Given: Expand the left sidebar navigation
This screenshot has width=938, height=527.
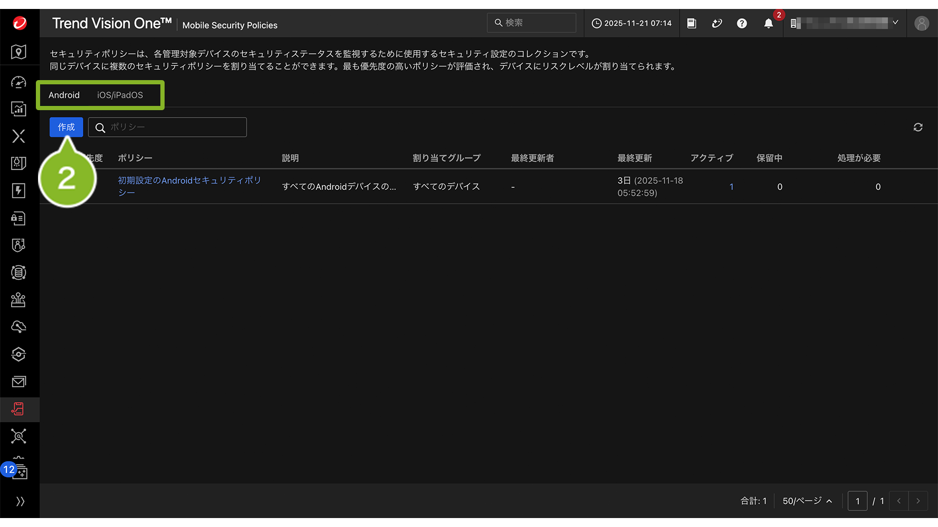Looking at the screenshot, I should 20,501.
